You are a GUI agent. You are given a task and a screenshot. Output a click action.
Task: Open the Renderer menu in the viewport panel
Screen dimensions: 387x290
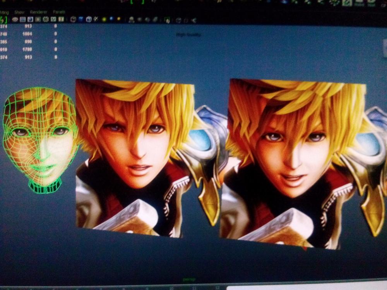click(x=38, y=12)
